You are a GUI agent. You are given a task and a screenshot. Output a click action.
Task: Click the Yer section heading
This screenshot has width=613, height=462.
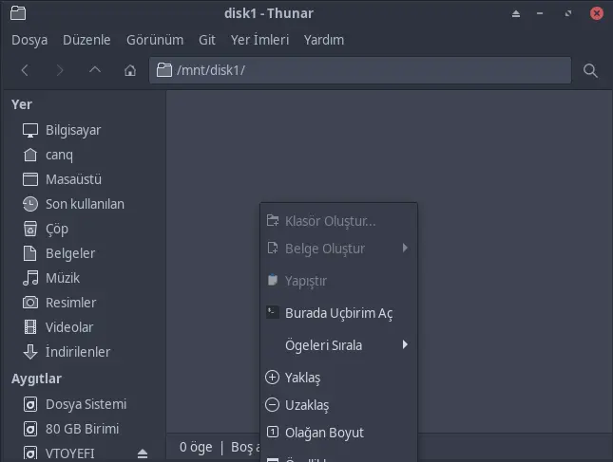pyautogui.click(x=22, y=104)
